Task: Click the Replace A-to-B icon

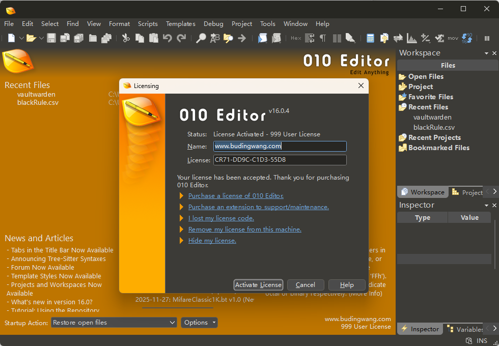Action: click(215, 38)
